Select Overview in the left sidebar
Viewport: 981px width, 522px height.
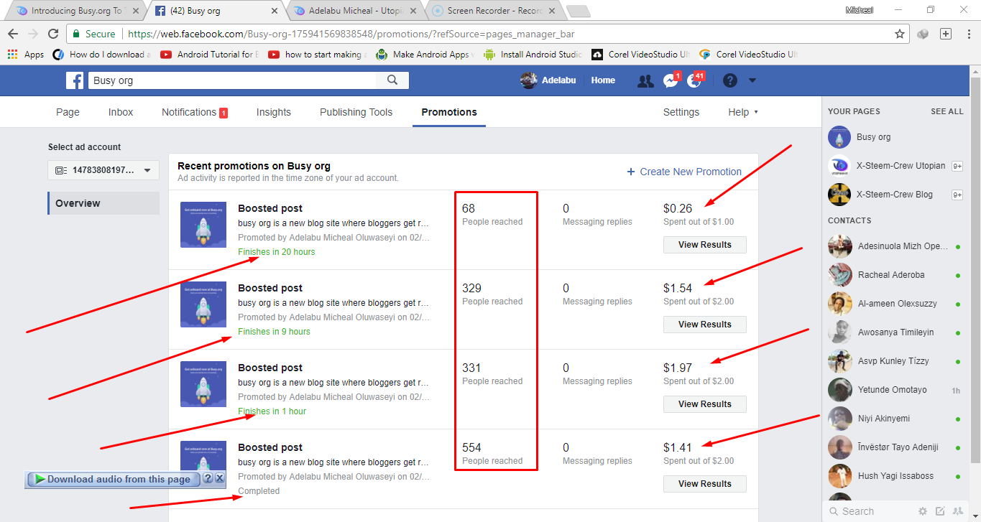[103, 203]
